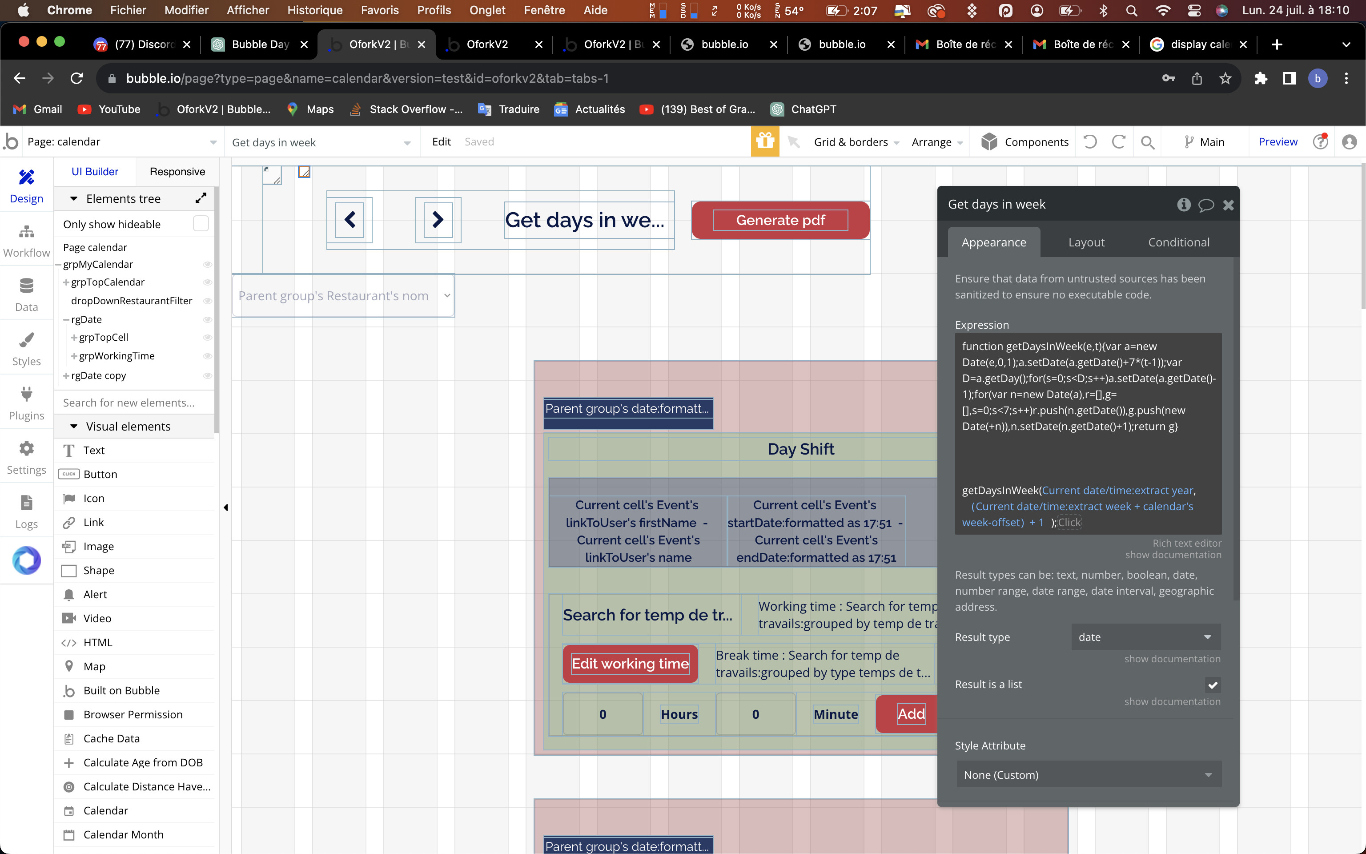1366x854 pixels.
Task: Open the Styles tab
Action: (x=27, y=348)
